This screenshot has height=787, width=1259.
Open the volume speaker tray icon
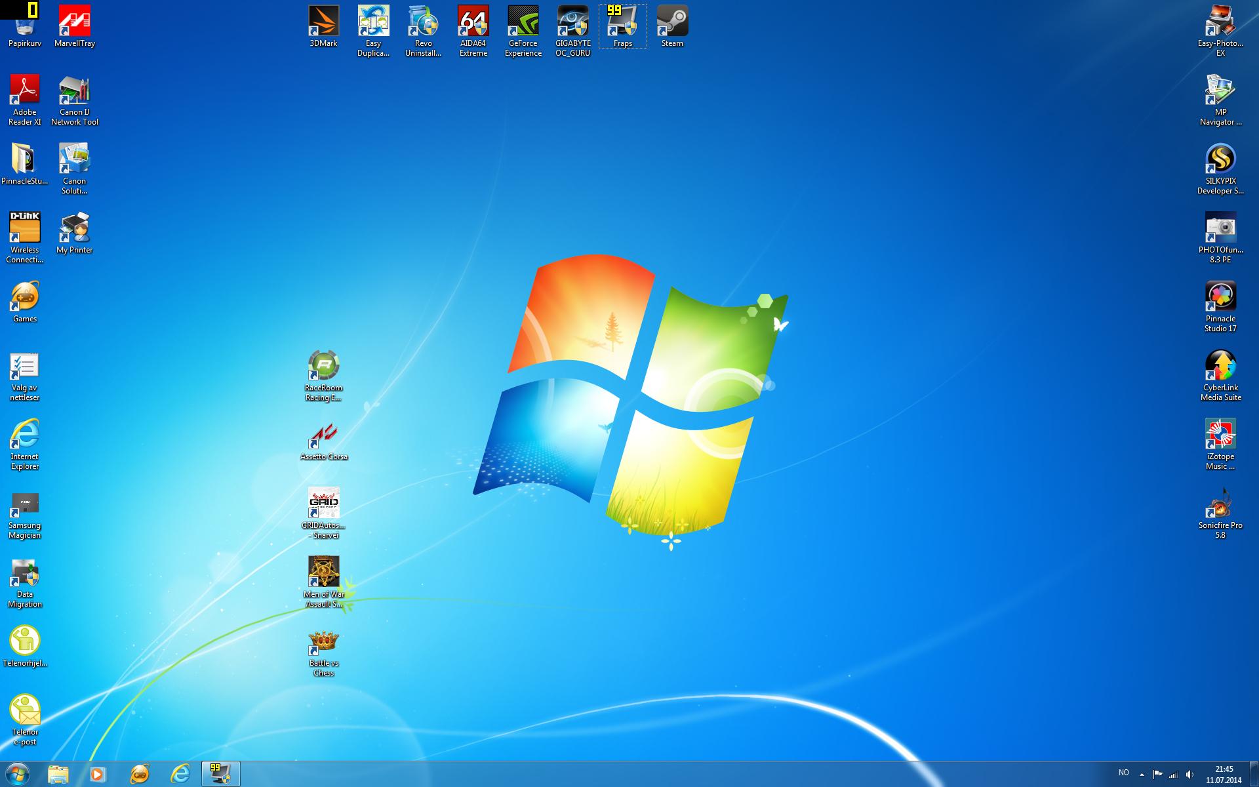[1190, 775]
